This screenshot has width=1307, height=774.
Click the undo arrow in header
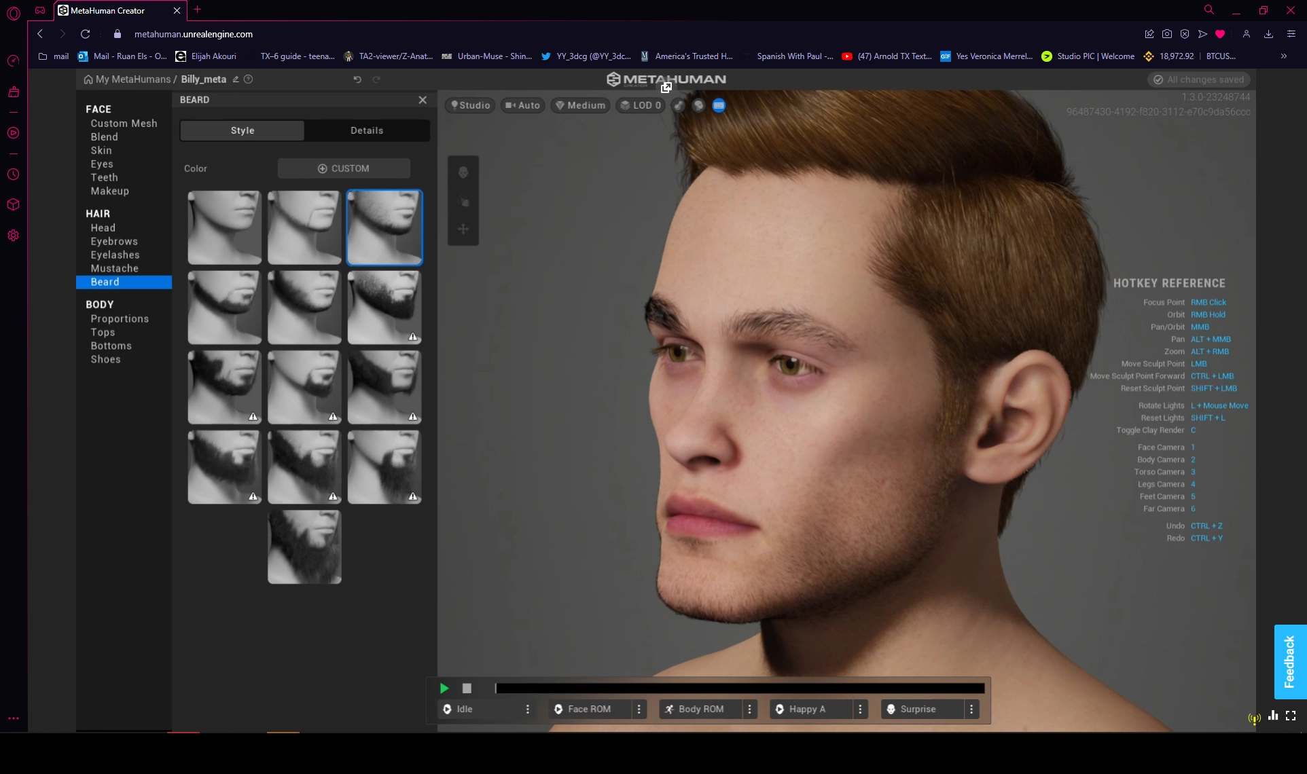click(x=357, y=79)
